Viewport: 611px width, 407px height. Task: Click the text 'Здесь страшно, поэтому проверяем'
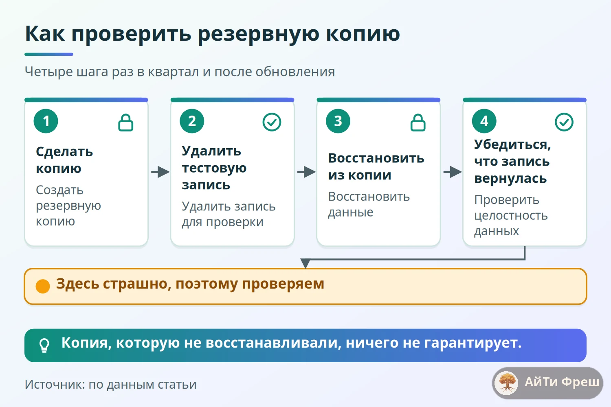pyautogui.click(x=190, y=284)
